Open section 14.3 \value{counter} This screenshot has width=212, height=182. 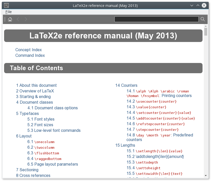[146, 107]
